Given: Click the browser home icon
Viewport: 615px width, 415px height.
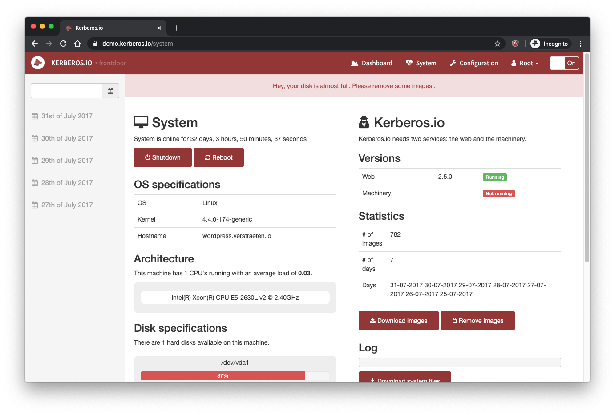Looking at the screenshot, I should click(77, 44).
